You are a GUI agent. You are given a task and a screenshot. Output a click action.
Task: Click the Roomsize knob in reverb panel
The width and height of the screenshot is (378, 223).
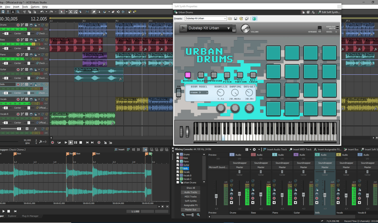pyautogui.click(x=220, y=93)
